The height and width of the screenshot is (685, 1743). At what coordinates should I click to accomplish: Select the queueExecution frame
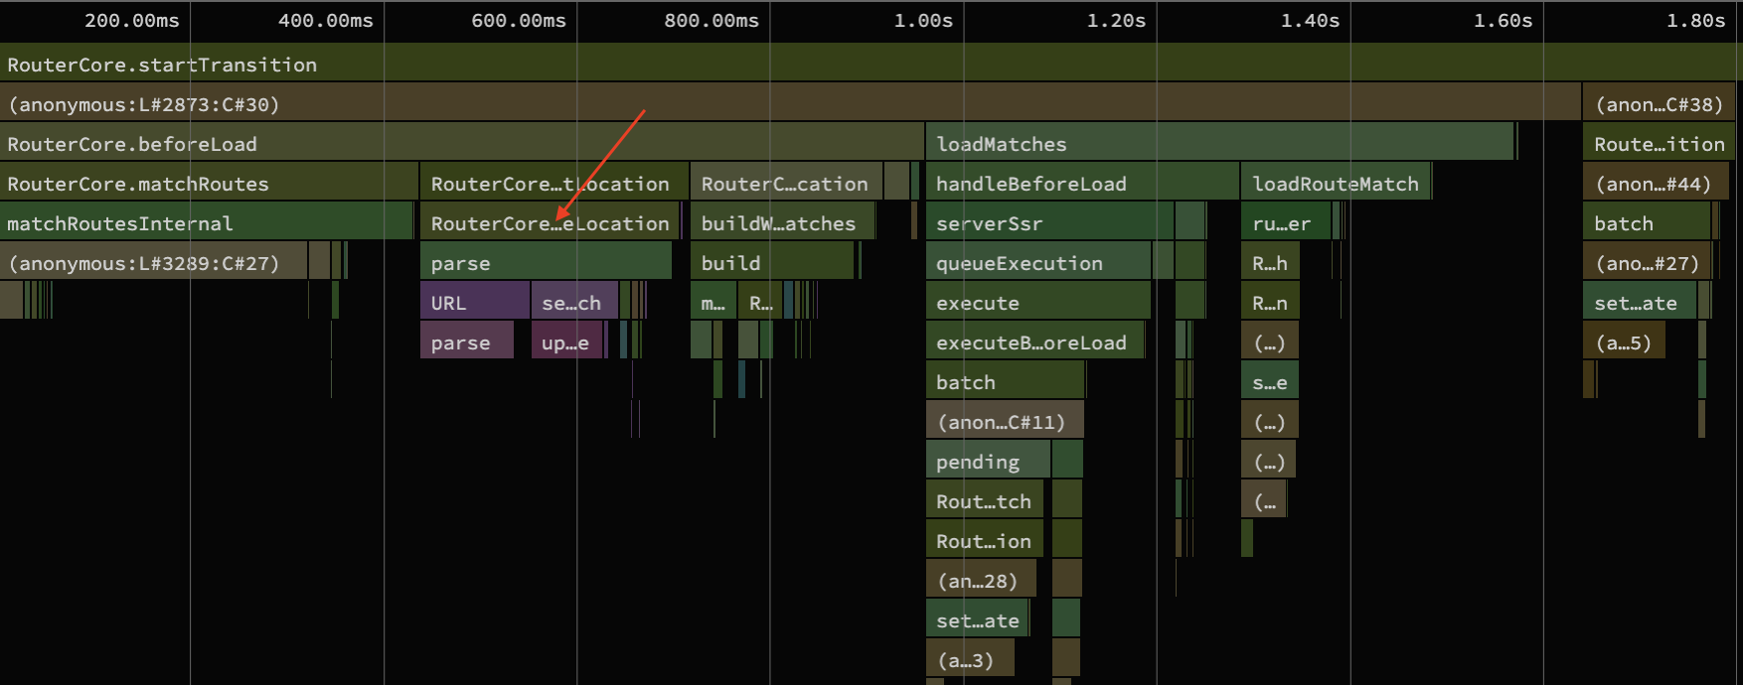(1038, 262)
